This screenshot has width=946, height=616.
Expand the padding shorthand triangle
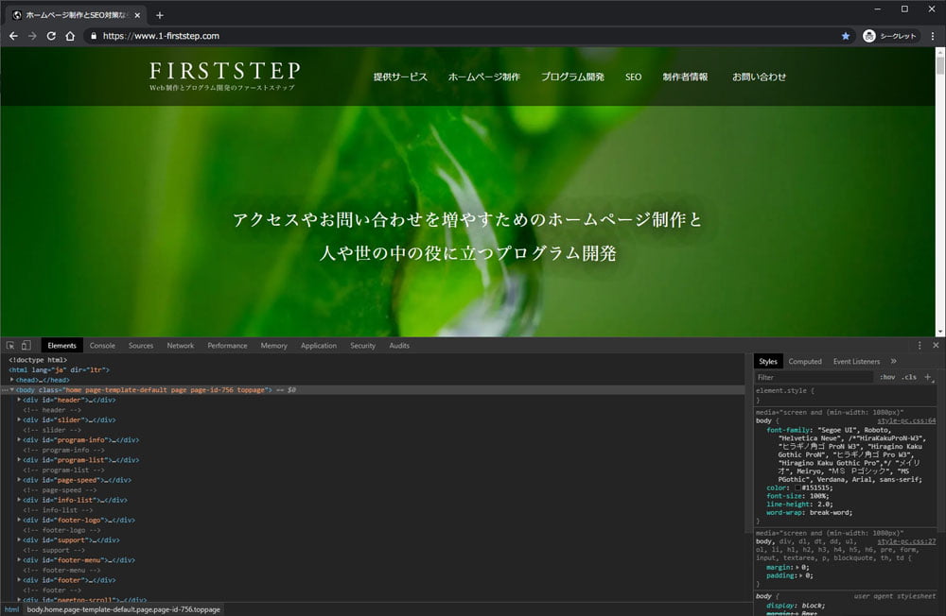coord(801,575)
